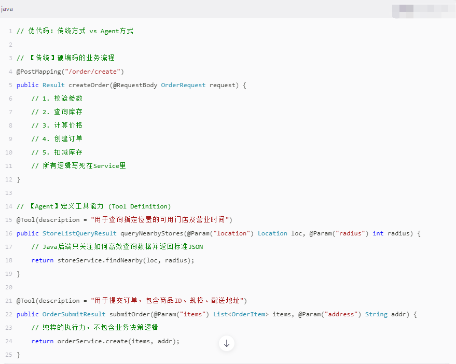Click line number 20 in the gutter
The width and height of the screenshot is (456, 364).
click(9, 287)
